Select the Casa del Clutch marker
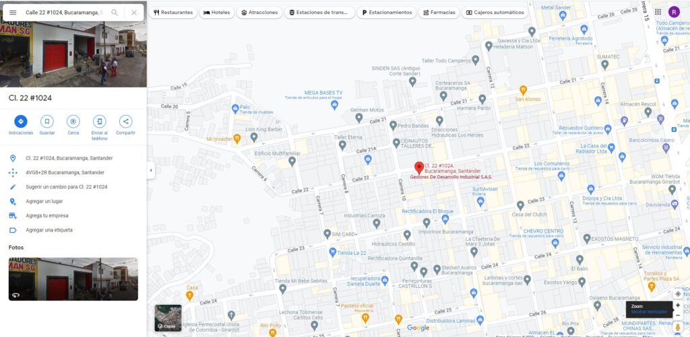690x337 pixels. tap(520, 206)
